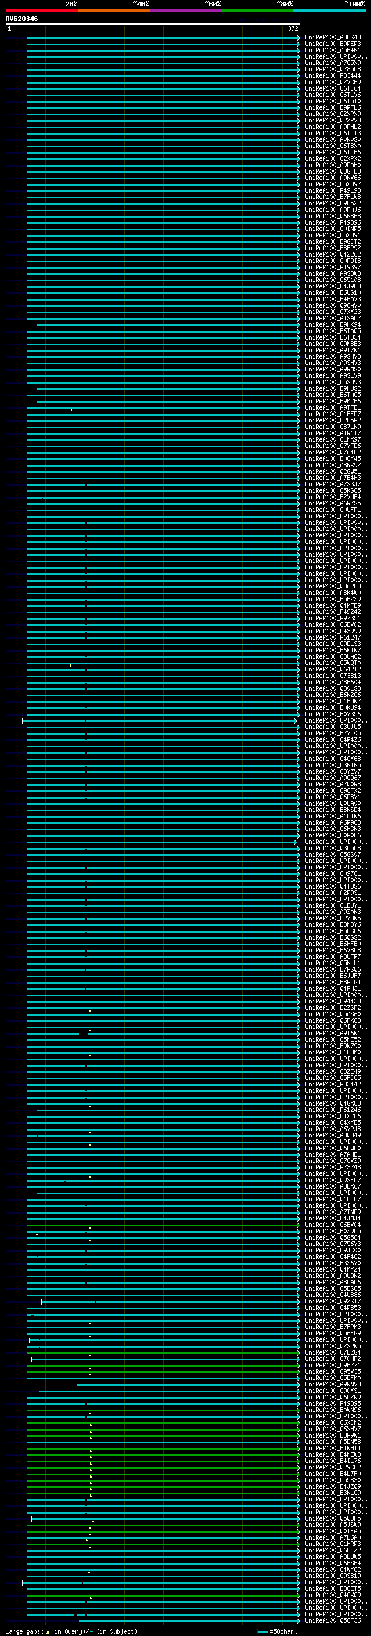Screen dimensions: 371x1636
Task: Click the red 20% identity legend segment
Action: (42, 10)
